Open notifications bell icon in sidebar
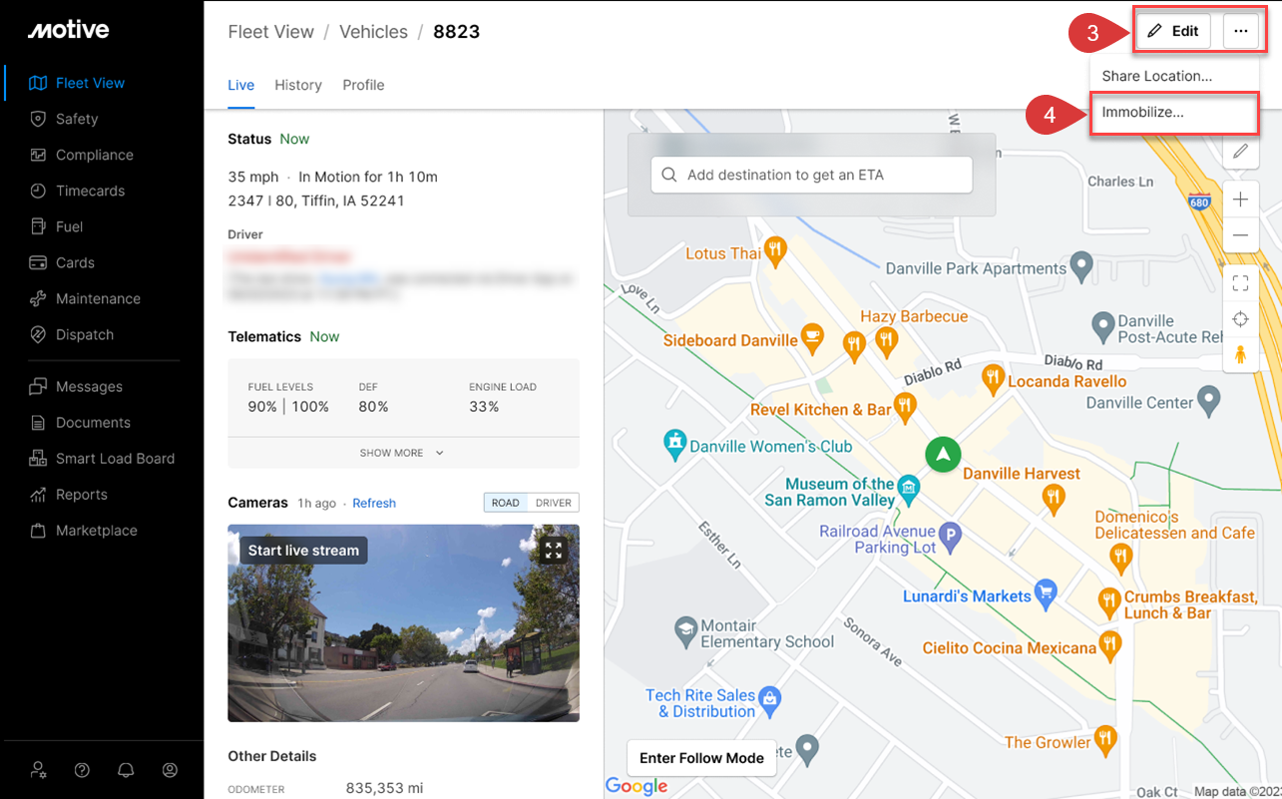 point(126,770)
